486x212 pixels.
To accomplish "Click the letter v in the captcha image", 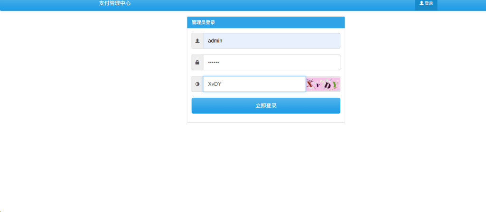I will pyautogui.click(x=319, y=86).
